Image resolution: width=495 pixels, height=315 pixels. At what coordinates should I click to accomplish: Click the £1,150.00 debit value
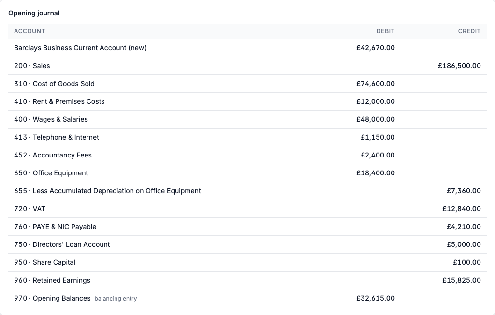click(x=378, y=137)
